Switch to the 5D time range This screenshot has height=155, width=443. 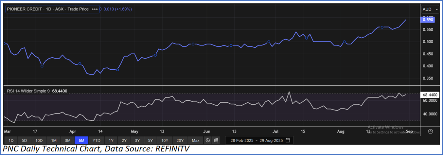[24, 140]
